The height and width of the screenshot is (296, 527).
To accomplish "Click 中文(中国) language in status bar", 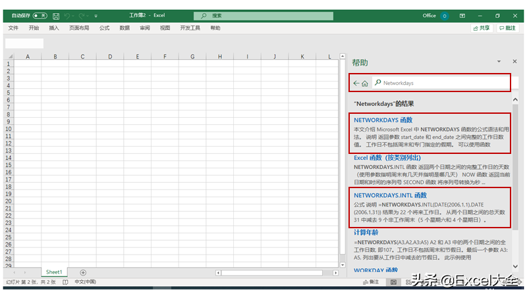I will 86,282.
